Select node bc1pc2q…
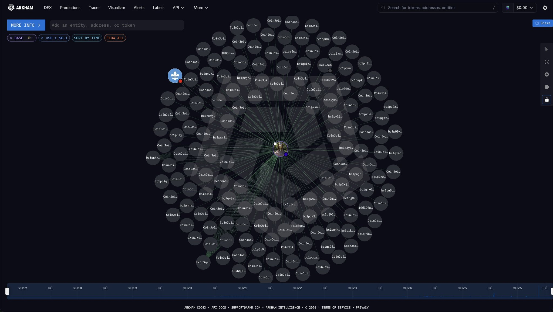Viewport: 553px width, 312px height. click(x=162, y=181)
